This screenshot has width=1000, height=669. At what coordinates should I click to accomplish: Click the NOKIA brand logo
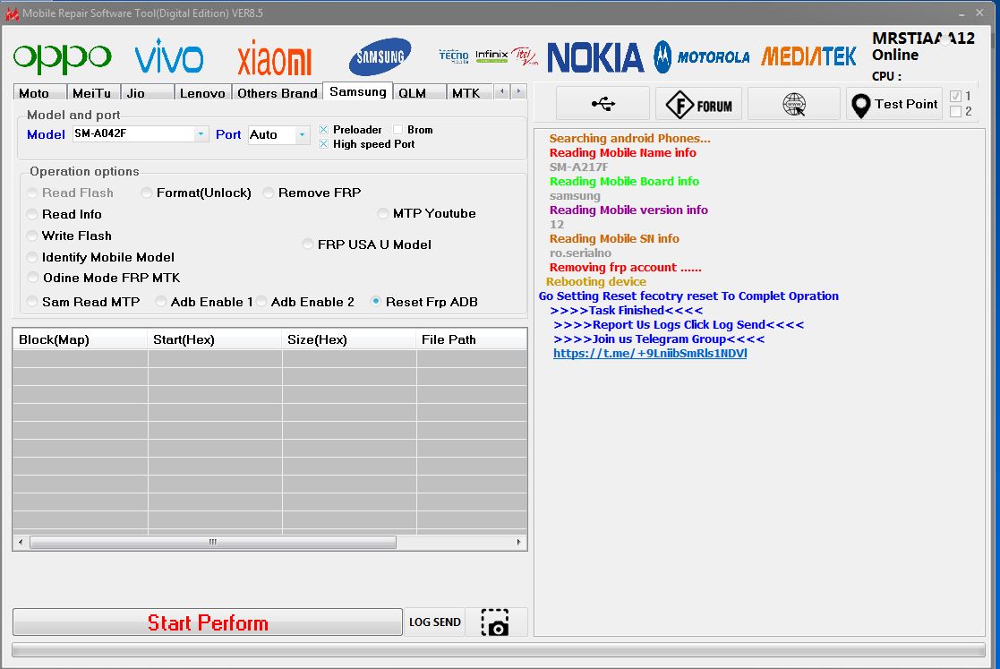click(x=594, y=56)
